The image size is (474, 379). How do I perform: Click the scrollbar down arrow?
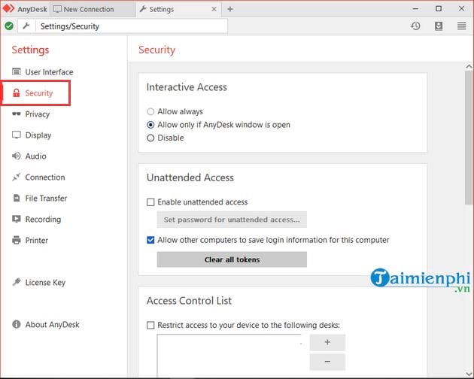point(469,374)
